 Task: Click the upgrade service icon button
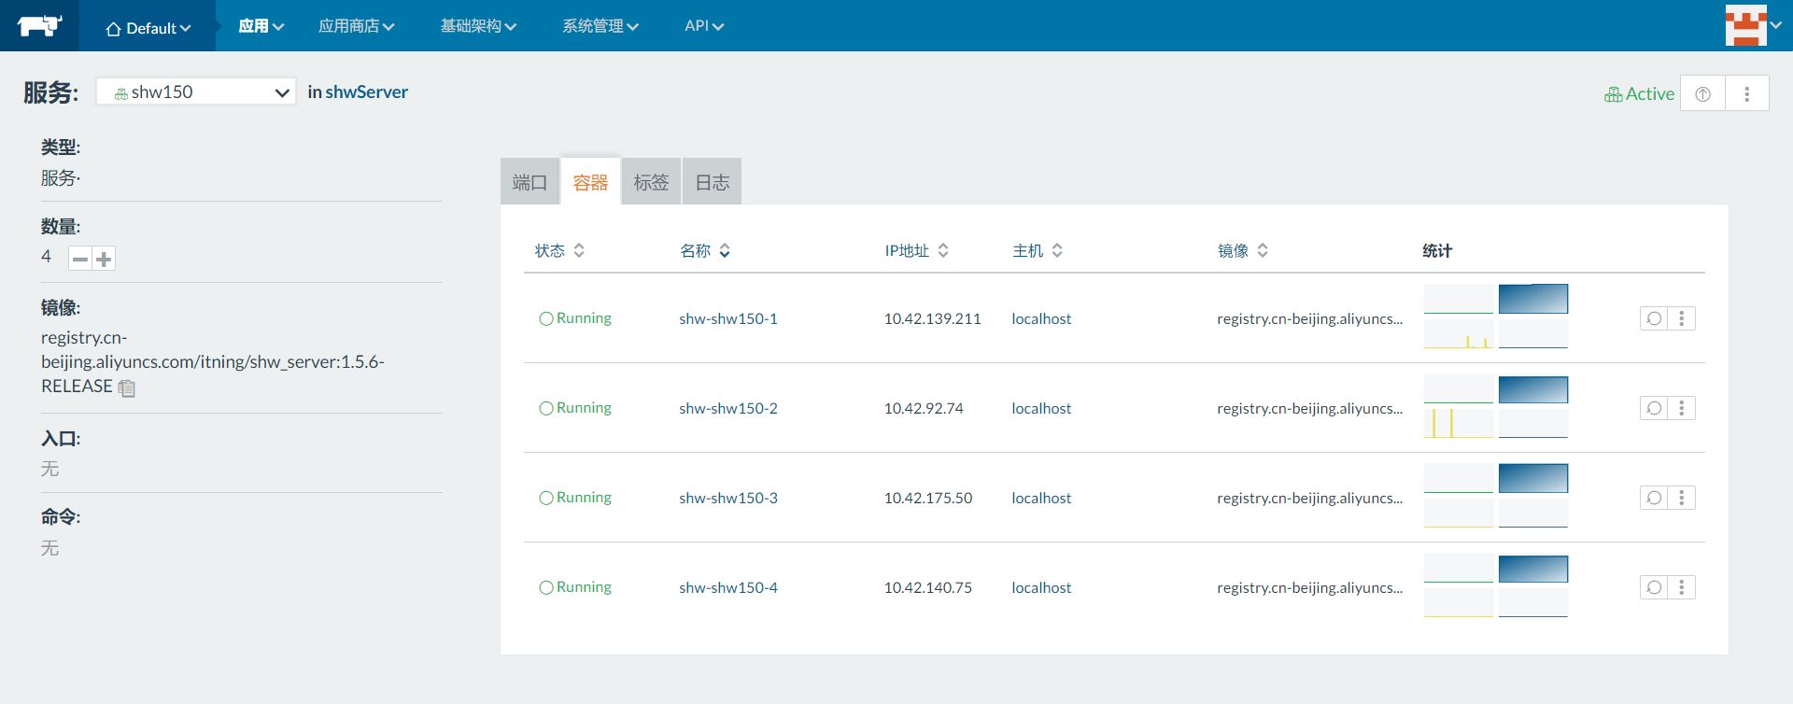pos(1702,93)
